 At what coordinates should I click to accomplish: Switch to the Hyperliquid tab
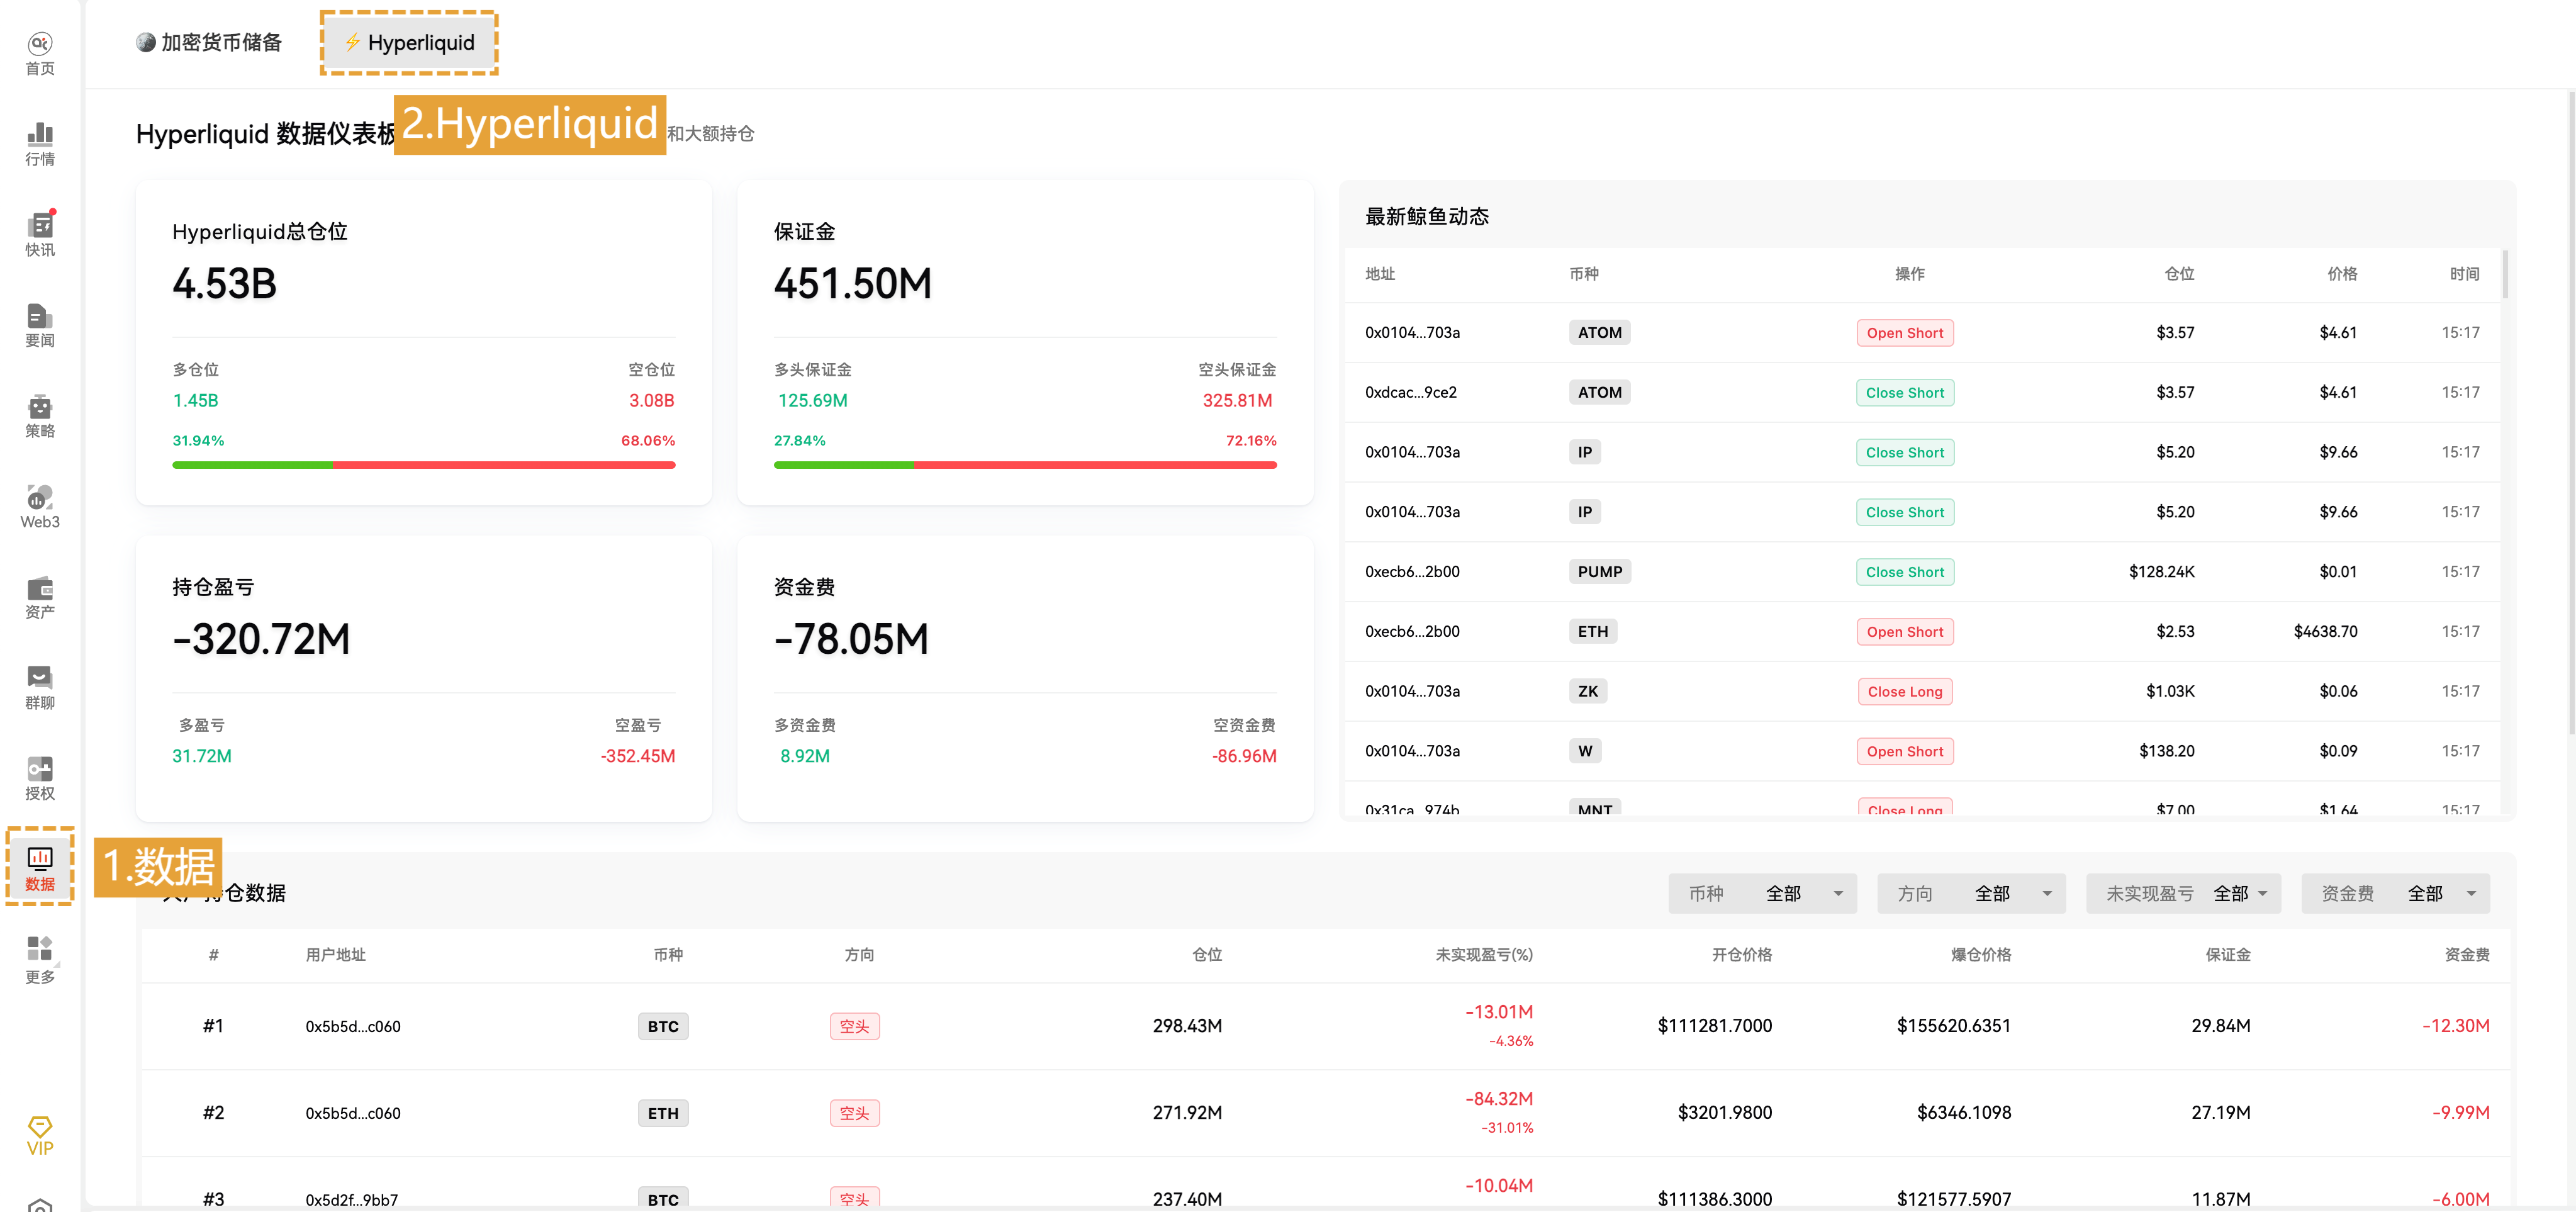pos(409,43)
